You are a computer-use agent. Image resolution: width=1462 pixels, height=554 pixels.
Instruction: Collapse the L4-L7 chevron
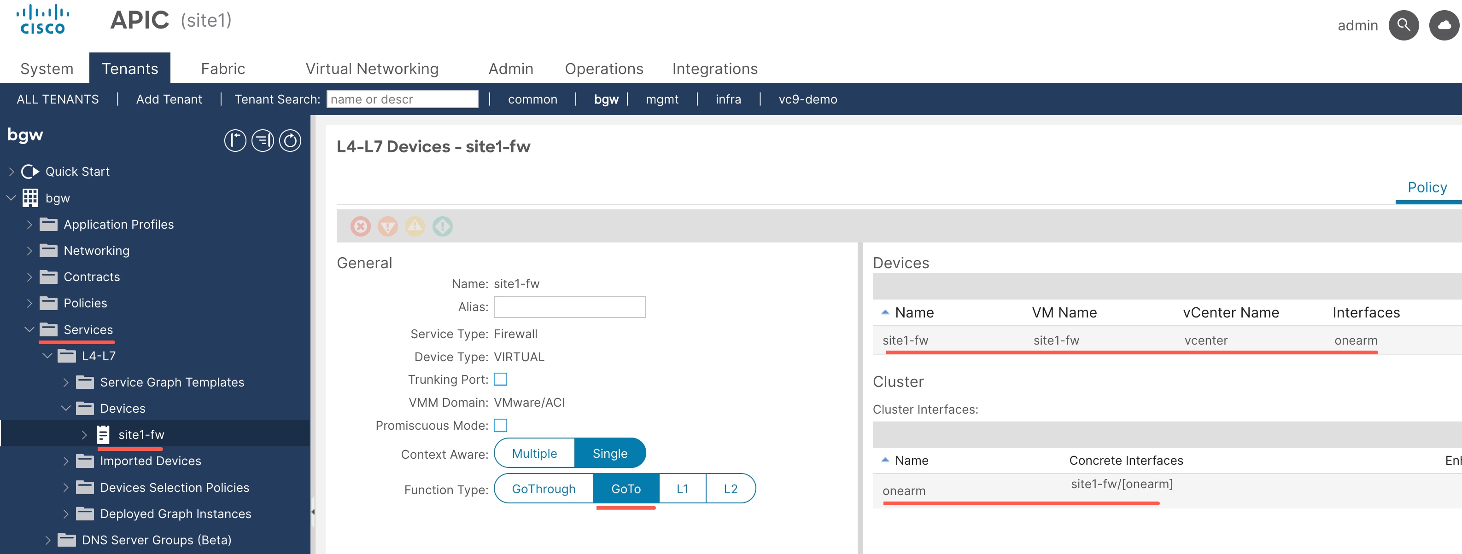point(48,356)
